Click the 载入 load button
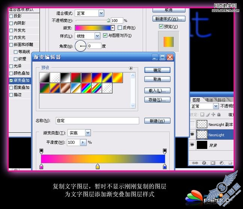The height and width of the screenshot is (209, 243). tap(157, 91)
